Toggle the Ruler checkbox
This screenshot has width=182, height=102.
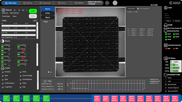pyautogui.click(x=49, y=72)
